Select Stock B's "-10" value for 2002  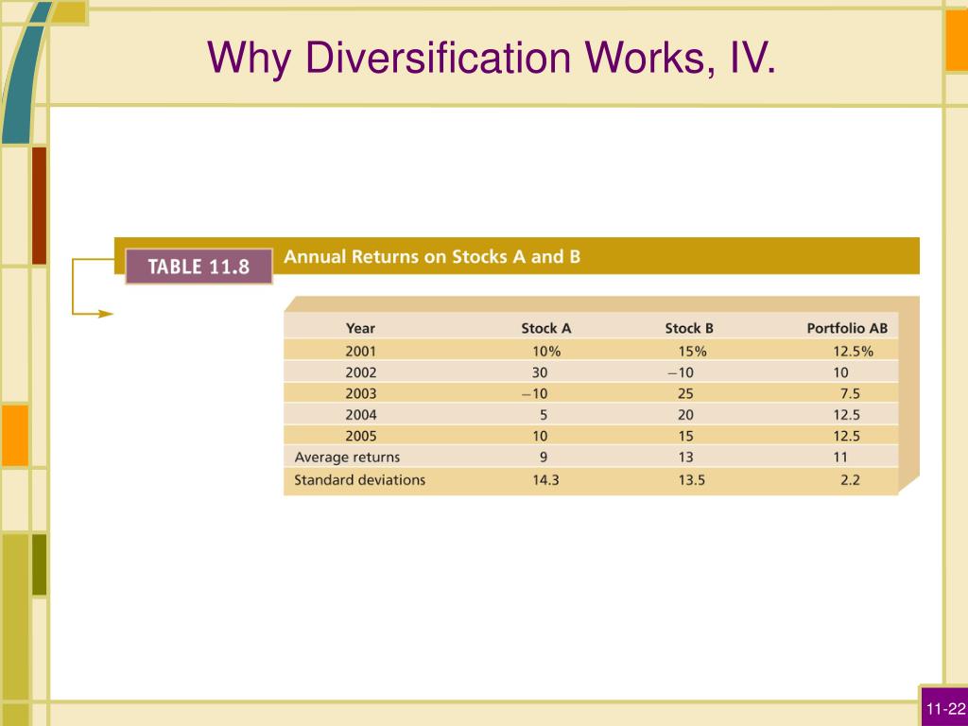680,372
